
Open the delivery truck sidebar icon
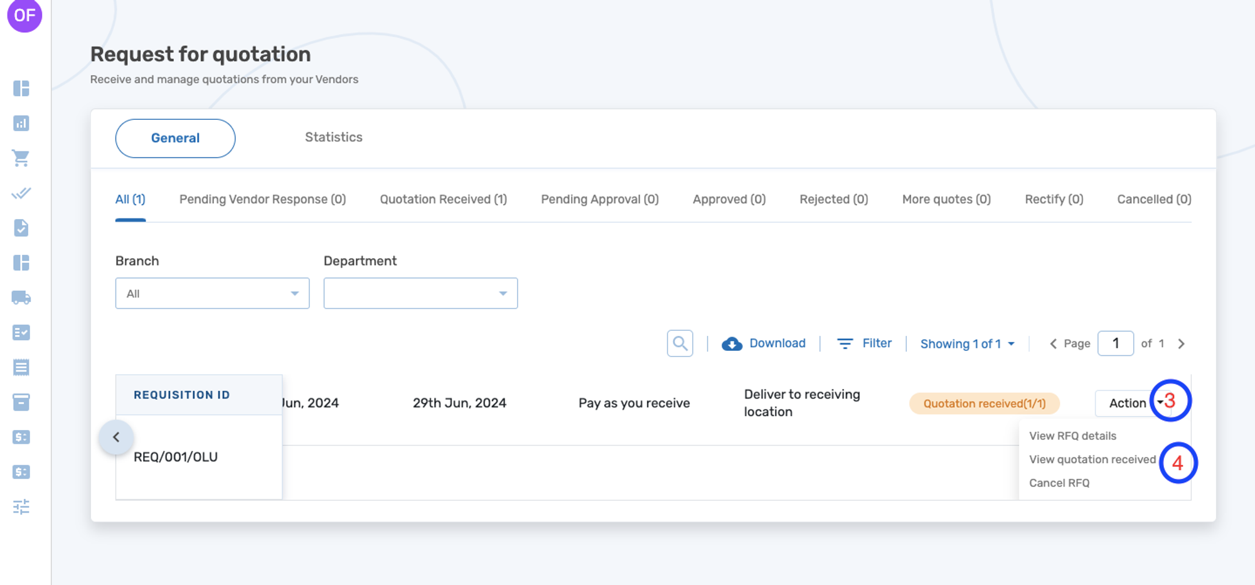pyautogui.click(x=22, y=298)
